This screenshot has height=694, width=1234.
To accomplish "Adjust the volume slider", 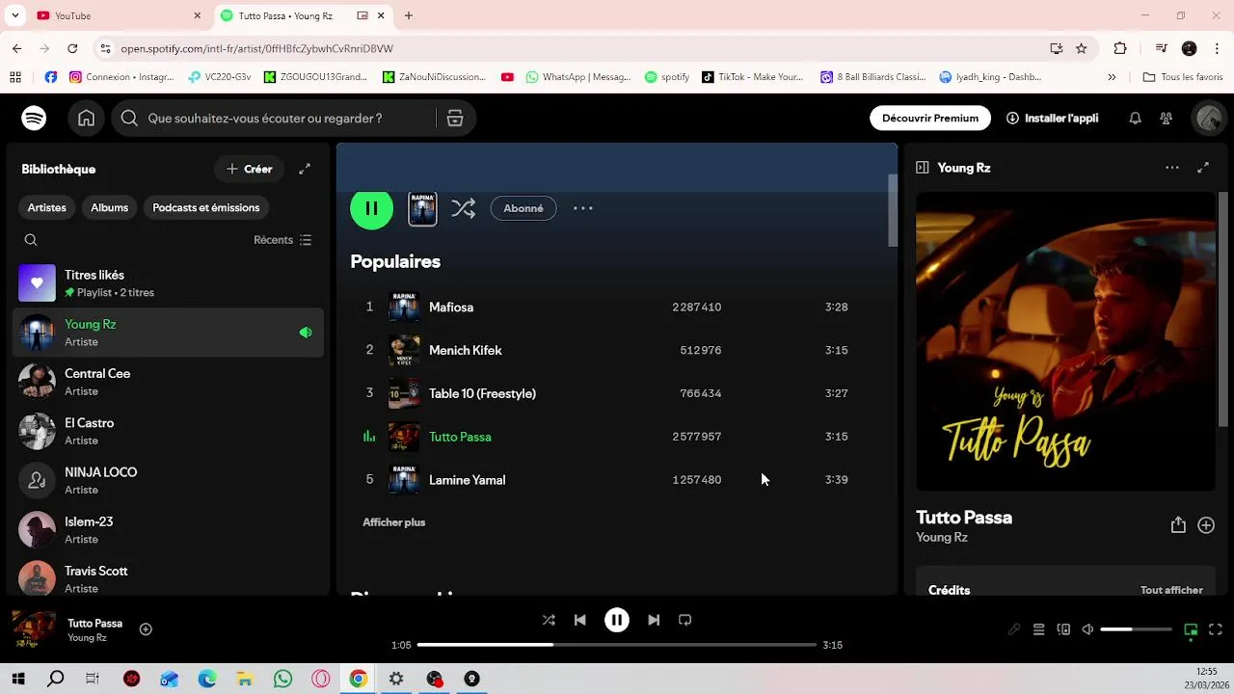I will [1136, 629].
